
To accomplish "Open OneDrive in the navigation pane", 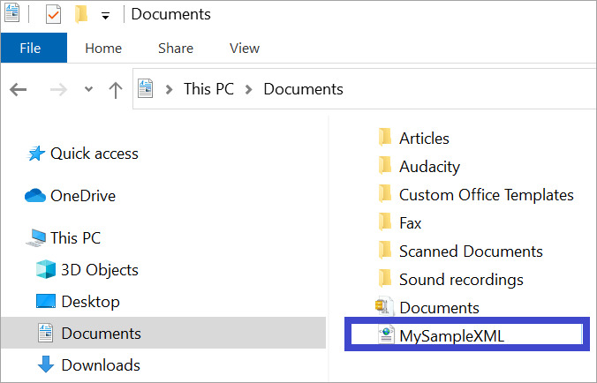I will (x=82, y=196).
